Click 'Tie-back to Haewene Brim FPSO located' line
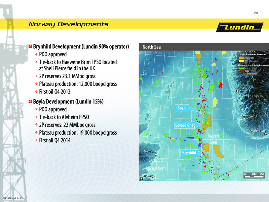The width and height of the screenshot is (269, 202). [x=78, y=62]
